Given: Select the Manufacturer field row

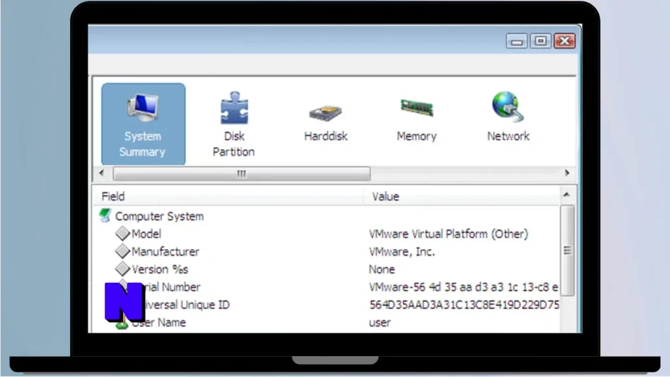Looking at the screenshot, I should click(326, 251).
